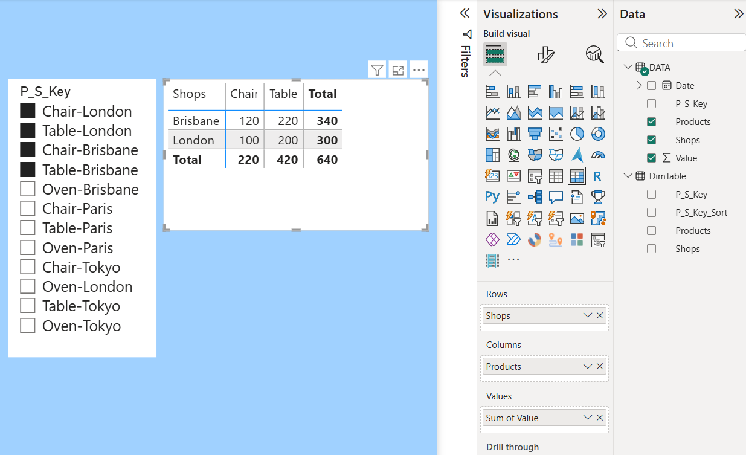Remove Sum of Value from Values

[600, 418]
